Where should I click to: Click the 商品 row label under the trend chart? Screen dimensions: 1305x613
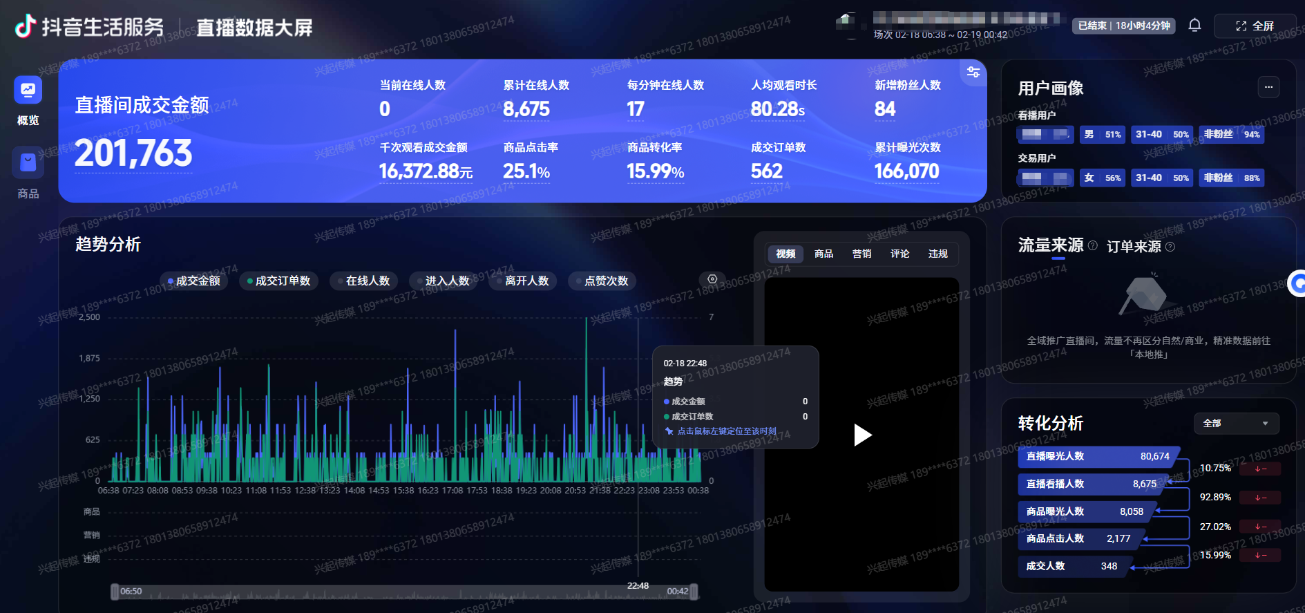point(92,512)
